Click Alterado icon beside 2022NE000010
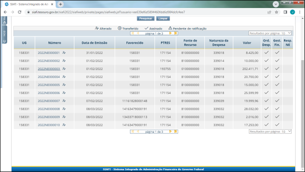305x172 pixels. (64, 125)
